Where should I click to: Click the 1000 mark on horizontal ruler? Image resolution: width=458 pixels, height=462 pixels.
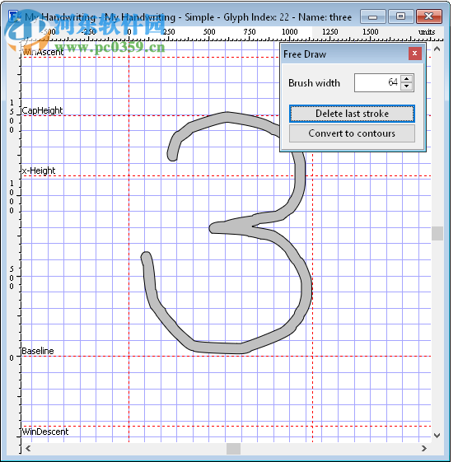click(x=290, y=32)
